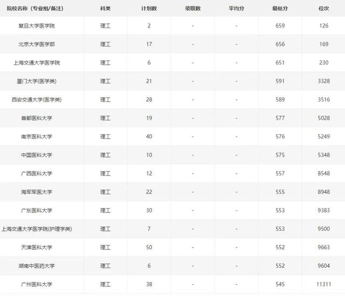Click the 科类 column header

tap(105, 9)
